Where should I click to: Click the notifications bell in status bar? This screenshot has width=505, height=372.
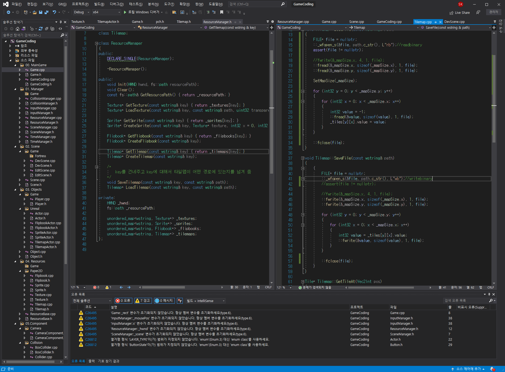[492, 369]
